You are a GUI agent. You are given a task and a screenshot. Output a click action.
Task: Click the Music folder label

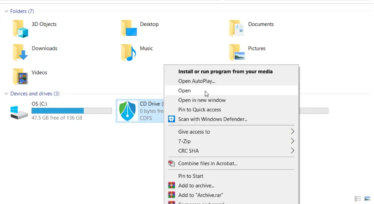[146, 48]
